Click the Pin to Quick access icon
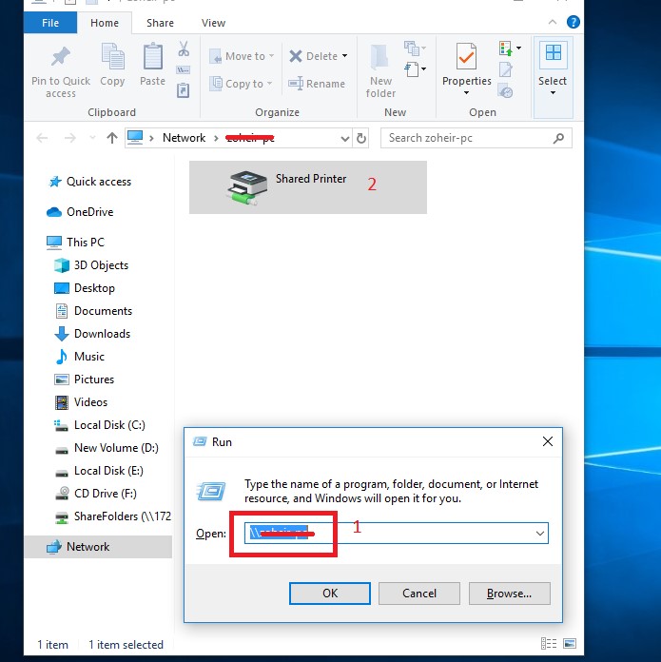This screenshot has height=662, width=661. (x=60, y=58)
